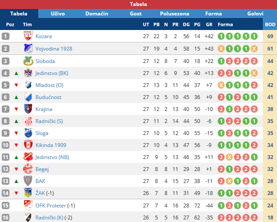Open the Begej team link
277x222 pixels.
(x=42, y=169)
